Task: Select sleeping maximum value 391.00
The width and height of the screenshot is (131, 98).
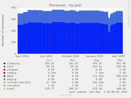Action: [121, 63]
